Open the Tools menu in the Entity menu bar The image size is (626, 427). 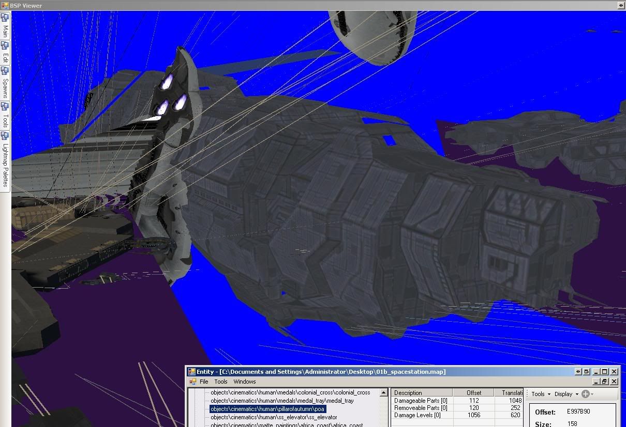221,382
